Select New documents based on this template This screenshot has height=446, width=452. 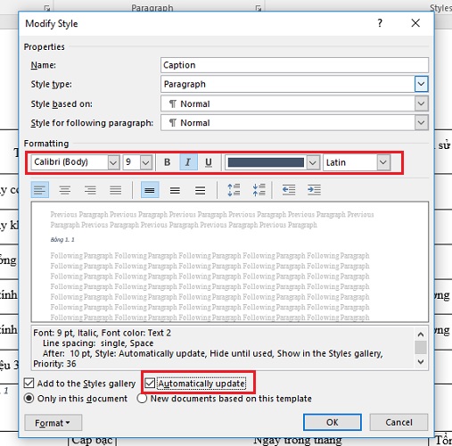142,398
